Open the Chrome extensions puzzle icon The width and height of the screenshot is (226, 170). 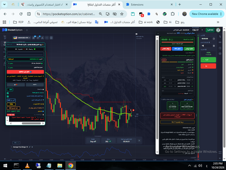point(173,14)
